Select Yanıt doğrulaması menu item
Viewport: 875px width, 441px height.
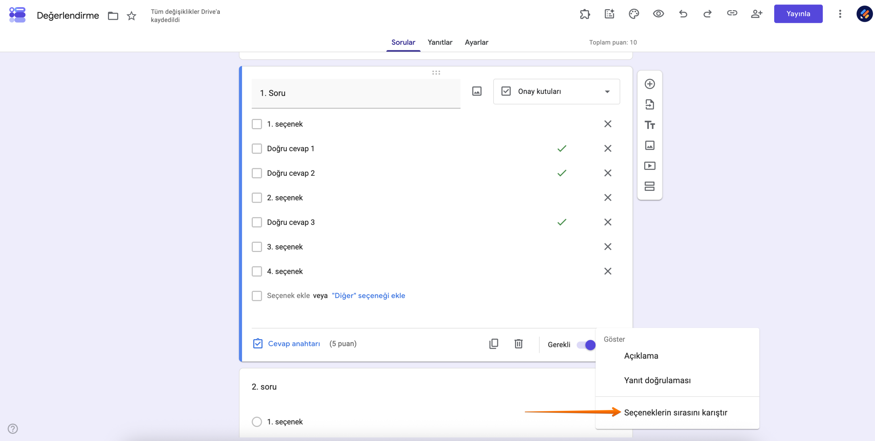(x=677, y=380)
